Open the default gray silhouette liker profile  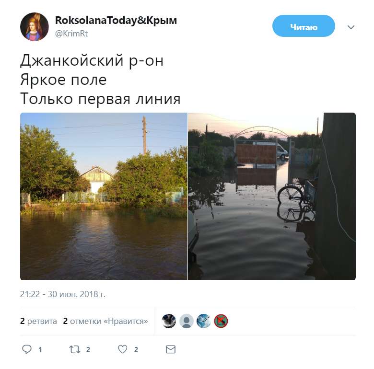click(x=187, y=321)
